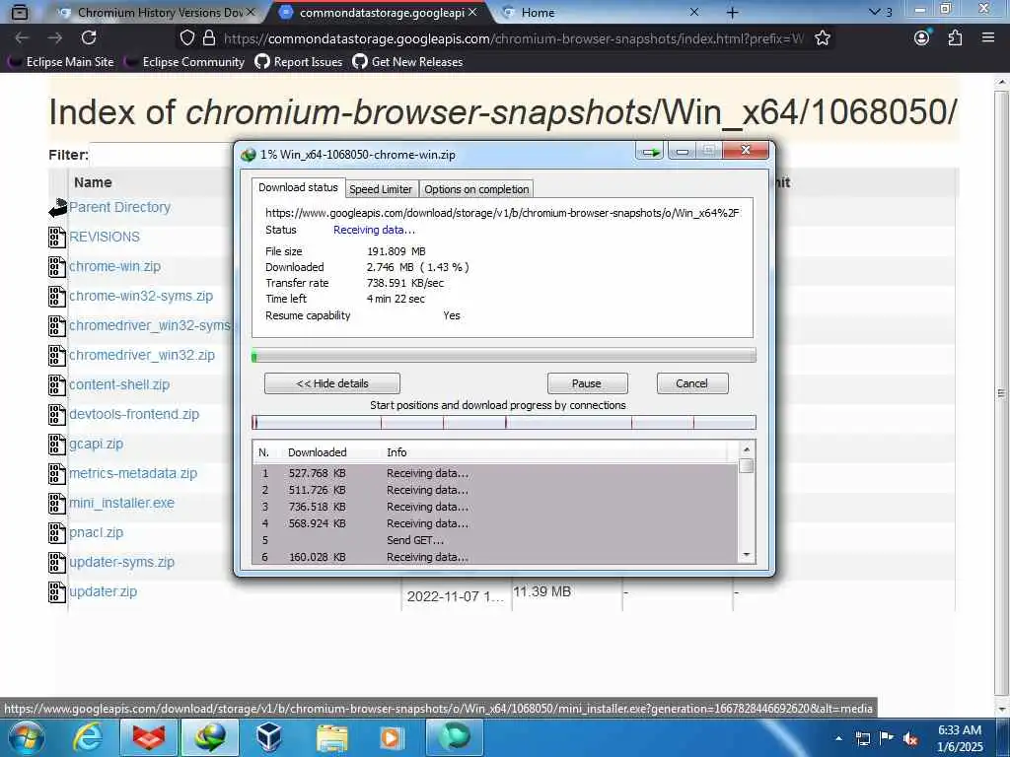Pause the download

[587, 383]
